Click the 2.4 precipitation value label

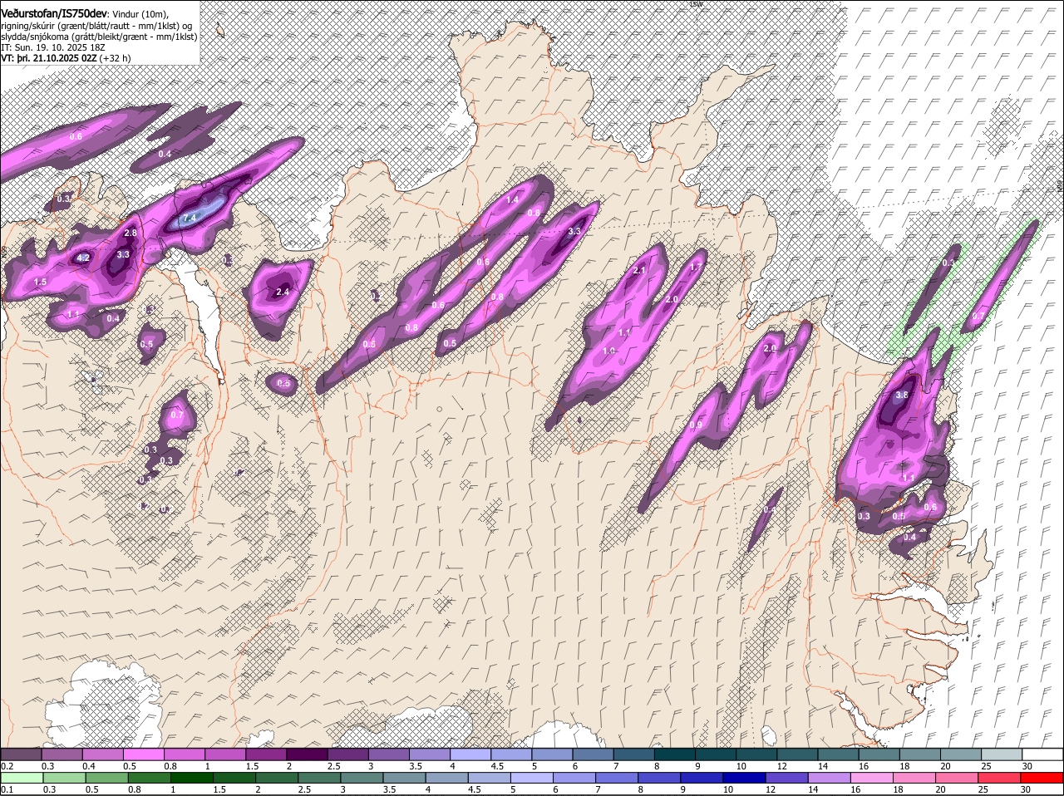pyautogui.click(x=283, y=292)
